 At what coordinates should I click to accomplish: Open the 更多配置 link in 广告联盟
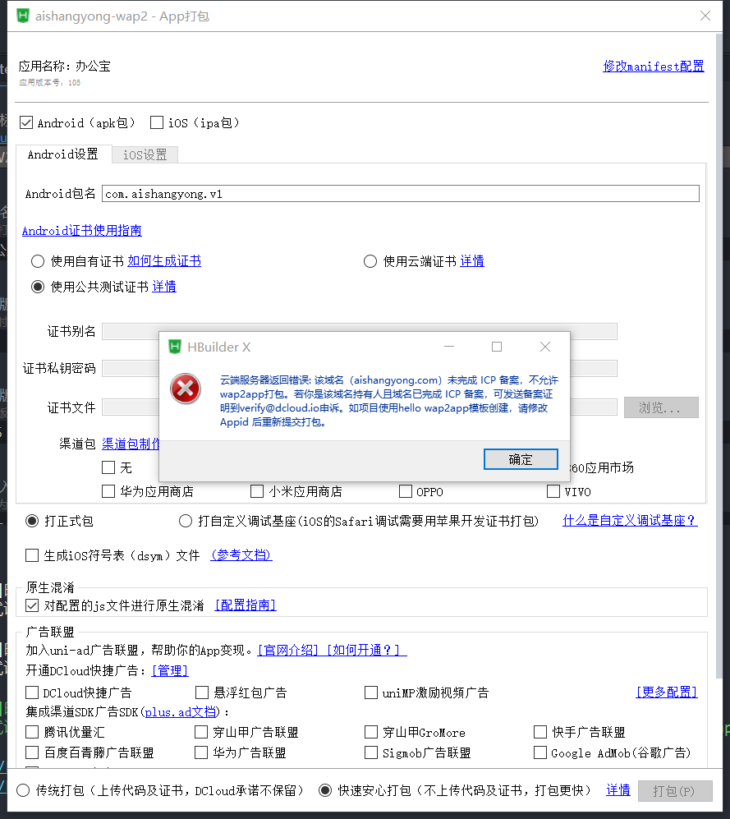tap(666, 692)
